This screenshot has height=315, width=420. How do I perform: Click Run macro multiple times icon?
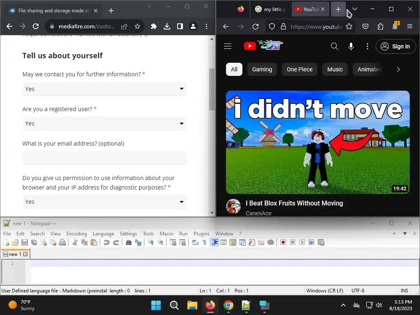312,243
